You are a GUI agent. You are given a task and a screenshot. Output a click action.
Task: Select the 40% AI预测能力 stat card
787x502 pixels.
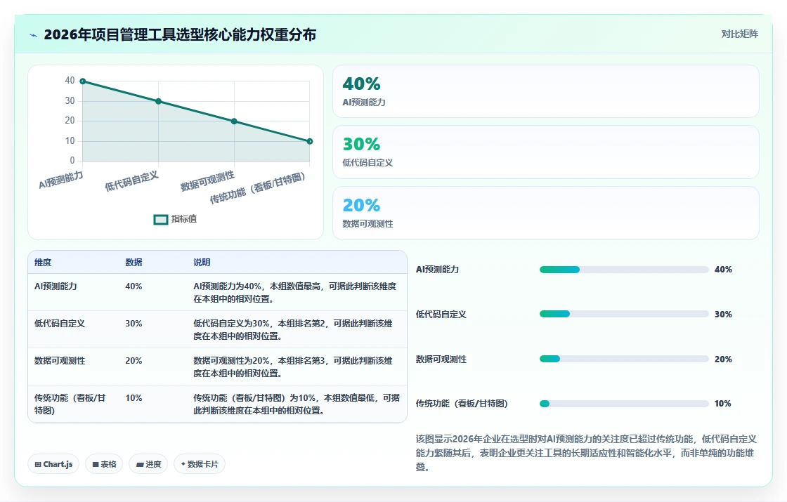pyautogui.click(x=545, y=91)
